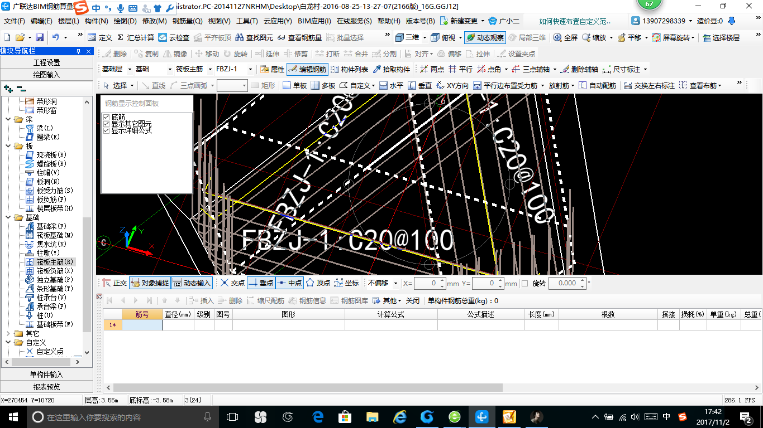
Task: Open the 钢筋量(Q) menu
Action: 187,21
